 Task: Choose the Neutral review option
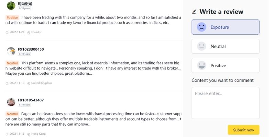[x=225, y=46]
